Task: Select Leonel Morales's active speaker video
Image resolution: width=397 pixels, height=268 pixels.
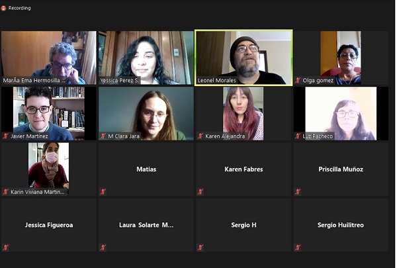Action: (x=243, y=58)
